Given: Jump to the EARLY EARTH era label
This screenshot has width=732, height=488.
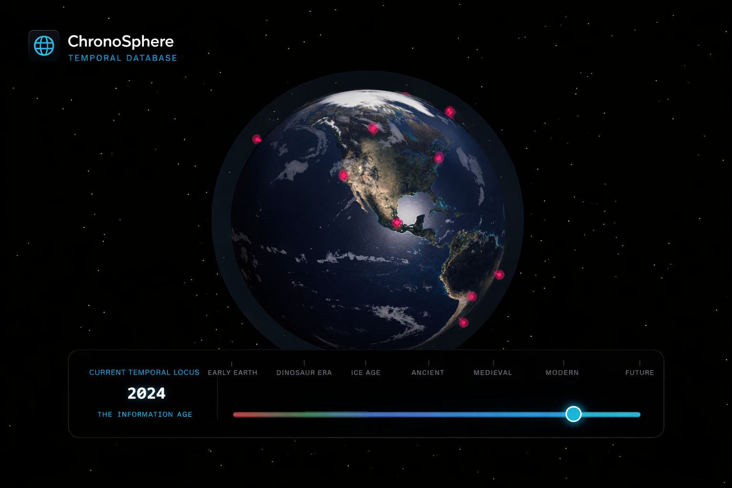Looking at the screenshot, I should click(233, 373).
